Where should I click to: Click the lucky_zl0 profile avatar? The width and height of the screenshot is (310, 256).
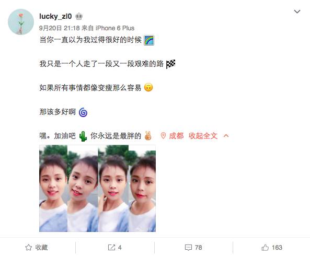[21, 22]
